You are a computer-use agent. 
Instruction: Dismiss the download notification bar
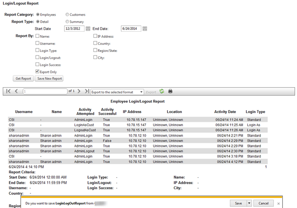tap(279, 203)
